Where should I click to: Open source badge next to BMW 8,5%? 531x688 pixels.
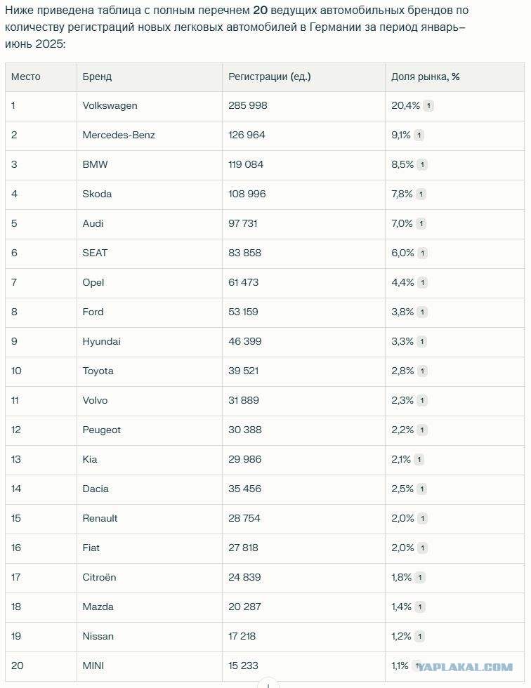point(422,164)
